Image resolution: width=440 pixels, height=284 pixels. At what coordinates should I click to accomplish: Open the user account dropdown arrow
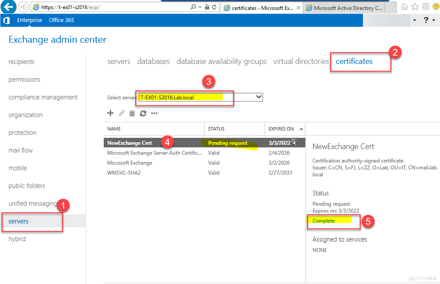point(414,20)
